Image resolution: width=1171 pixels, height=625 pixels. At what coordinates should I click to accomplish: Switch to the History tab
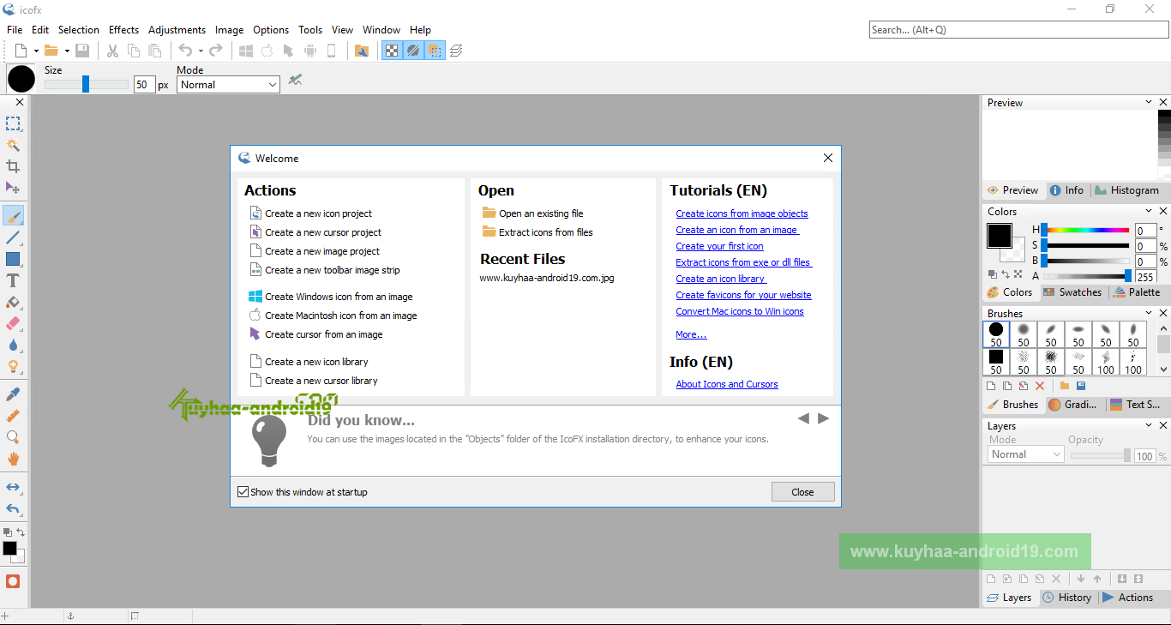coord(1066,598)
